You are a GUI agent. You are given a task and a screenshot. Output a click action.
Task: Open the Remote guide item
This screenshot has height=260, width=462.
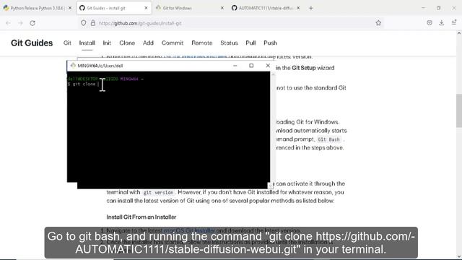(x=202, y=43)
